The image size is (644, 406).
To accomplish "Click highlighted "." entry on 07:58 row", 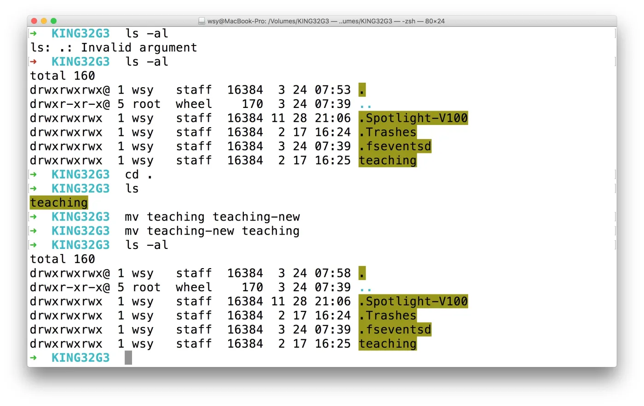I will point(362,273).
